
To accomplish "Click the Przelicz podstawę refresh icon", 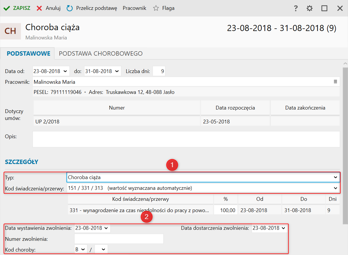I will tap(70, 8).
